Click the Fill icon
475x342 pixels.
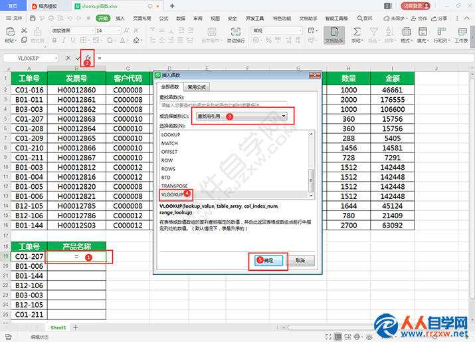(x=423, y=32)
